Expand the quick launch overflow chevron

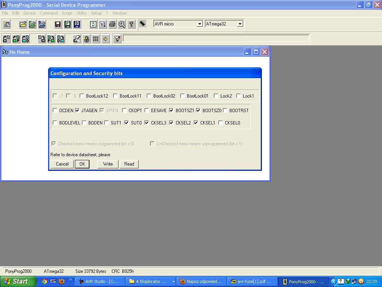(x=71, y=280)
